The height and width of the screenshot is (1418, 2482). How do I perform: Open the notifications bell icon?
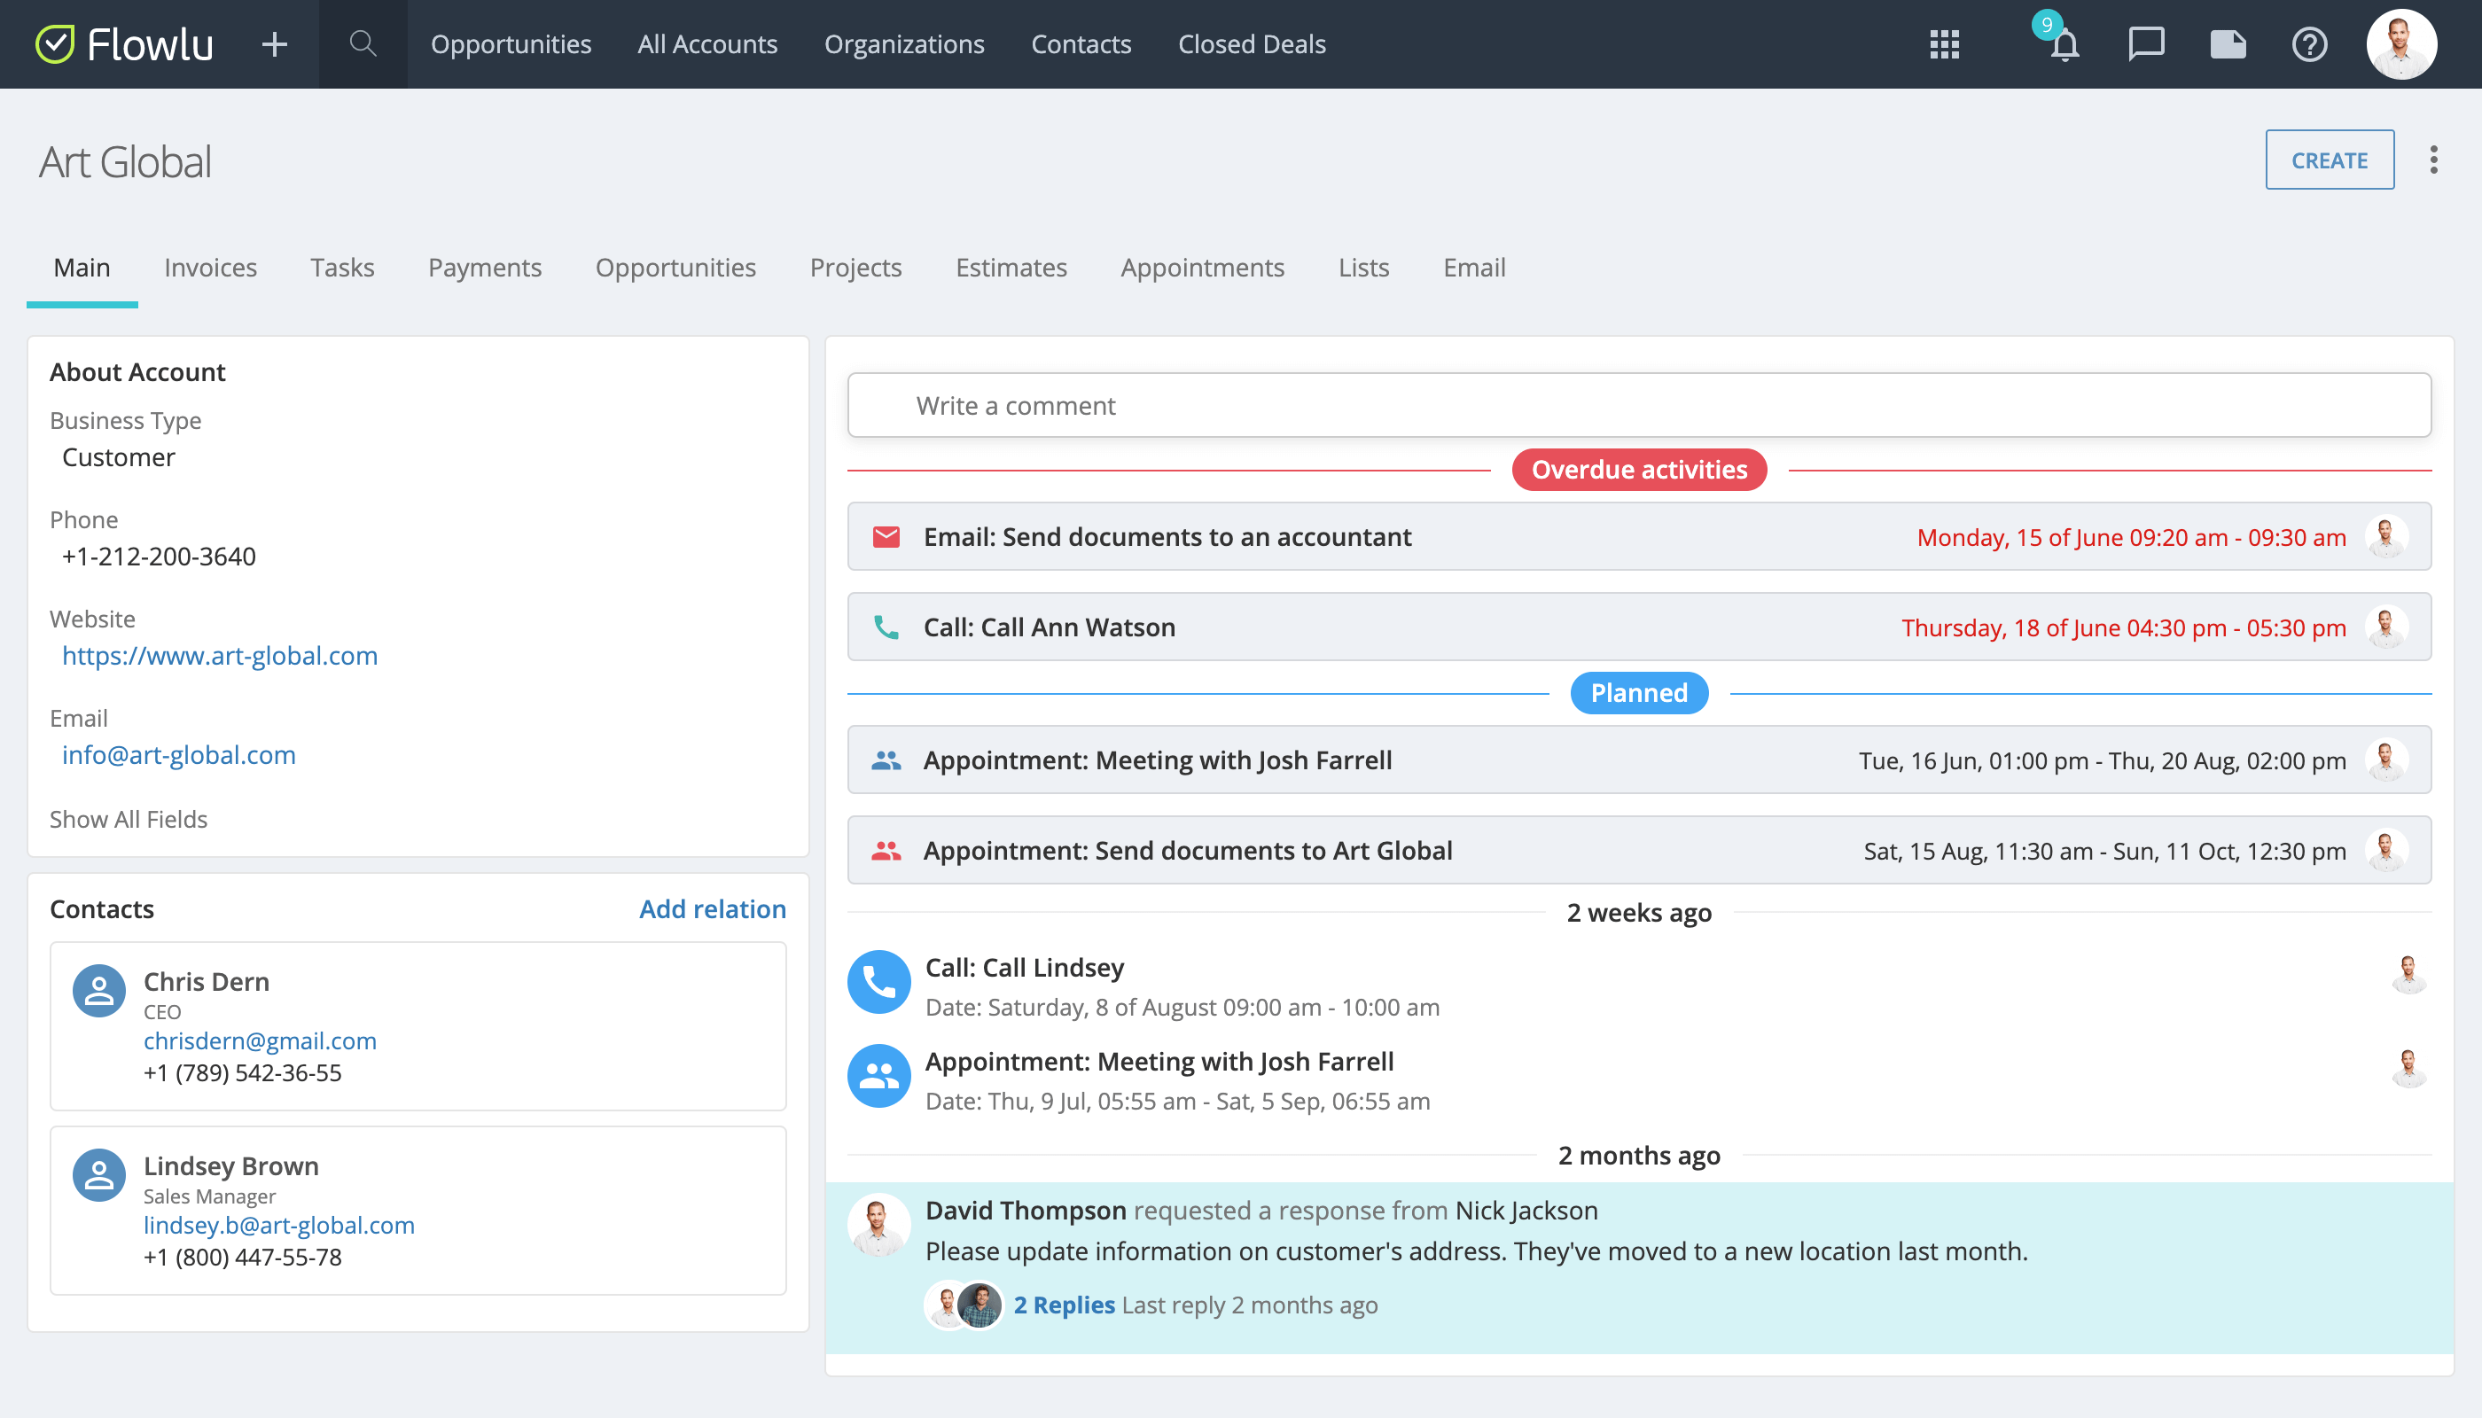click(x=2064, y=46)
